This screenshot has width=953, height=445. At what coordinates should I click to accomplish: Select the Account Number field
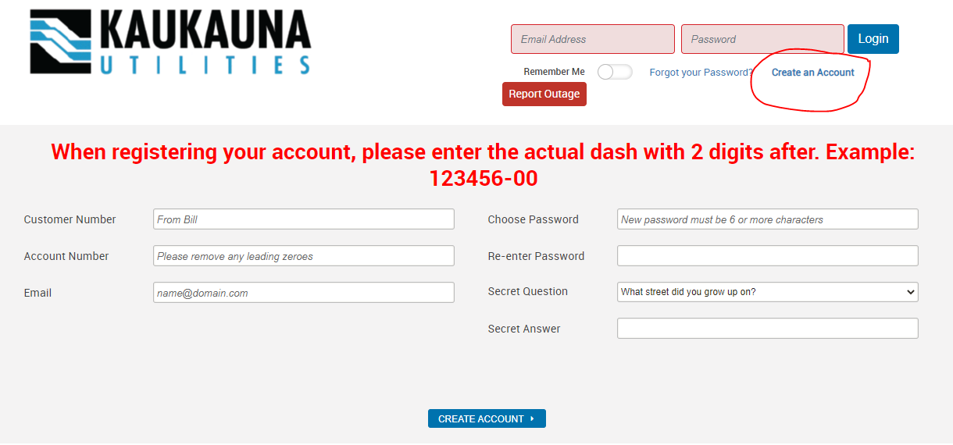coord(304,256)
